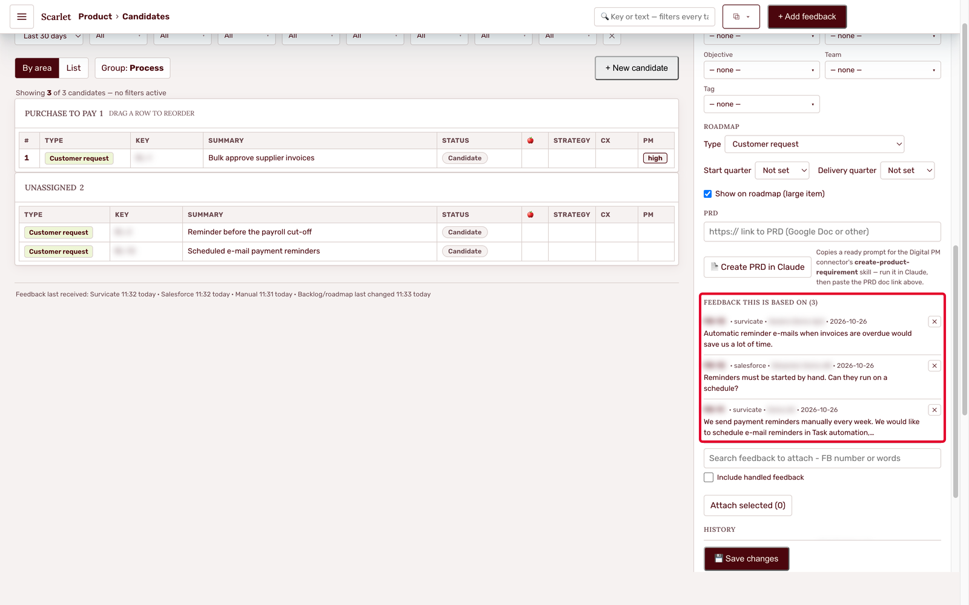Open the hamburger navigation menu
969x605 pixels.
pos(22,17)
